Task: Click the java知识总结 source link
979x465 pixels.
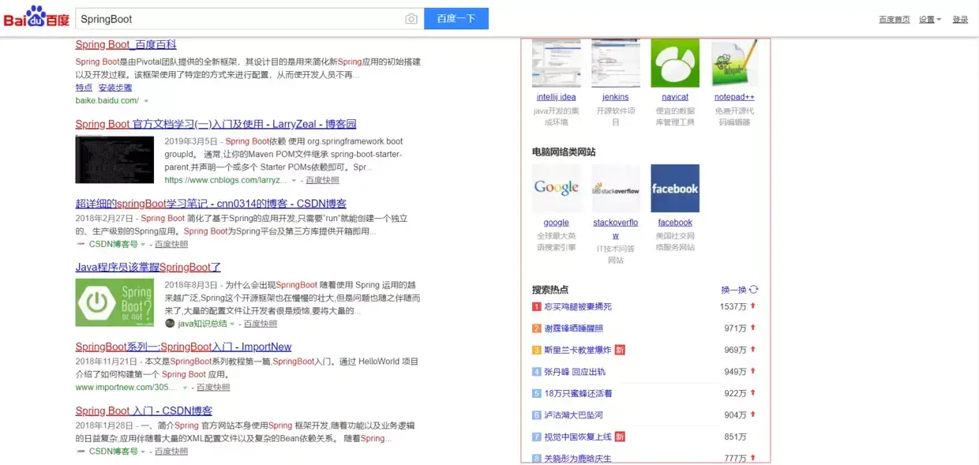Action: coord(202,324)
